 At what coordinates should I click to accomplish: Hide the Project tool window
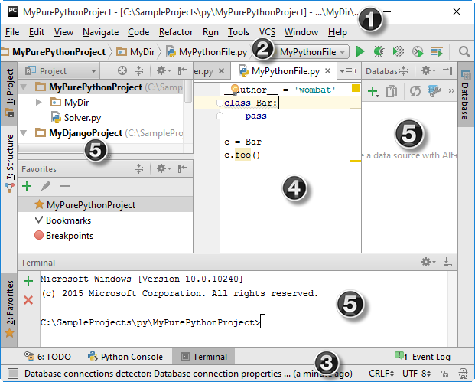pos(182,70)
